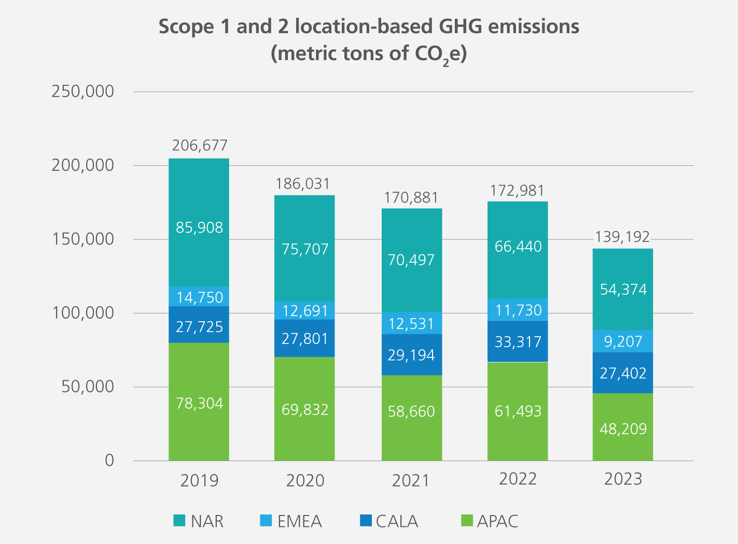738x544 pixels.
Task: Select the 2022 CALA segment 33,317
Action: (518, 341)
